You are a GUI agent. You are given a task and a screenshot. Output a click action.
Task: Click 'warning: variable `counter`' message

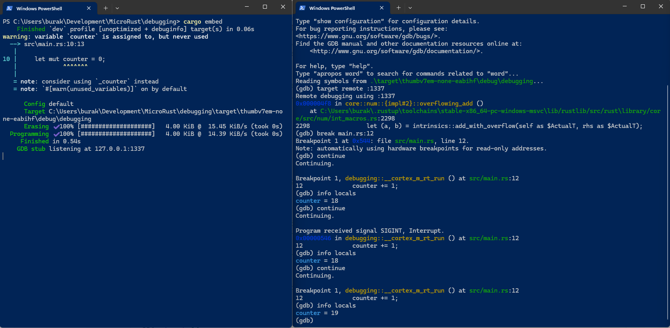(x=105, y=37)
